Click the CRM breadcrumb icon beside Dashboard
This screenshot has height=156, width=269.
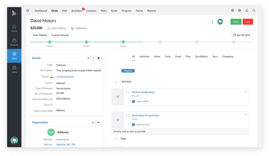point(28,11)
